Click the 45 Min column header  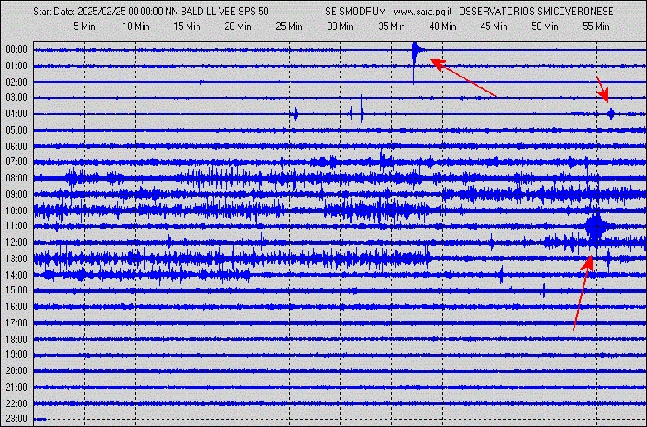[494, 26]
